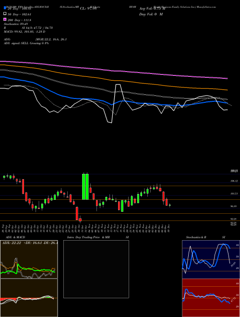Click the orange moving average line
This screenshot has width=240, height=317.
point(114,80)
